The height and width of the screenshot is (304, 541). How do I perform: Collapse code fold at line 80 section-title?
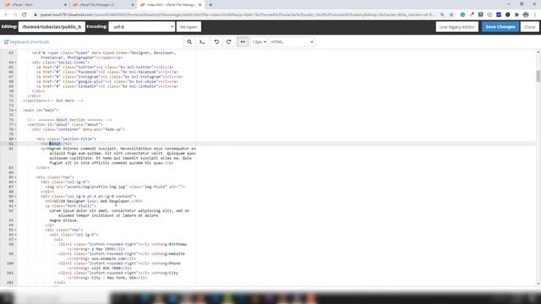[15, 138]
